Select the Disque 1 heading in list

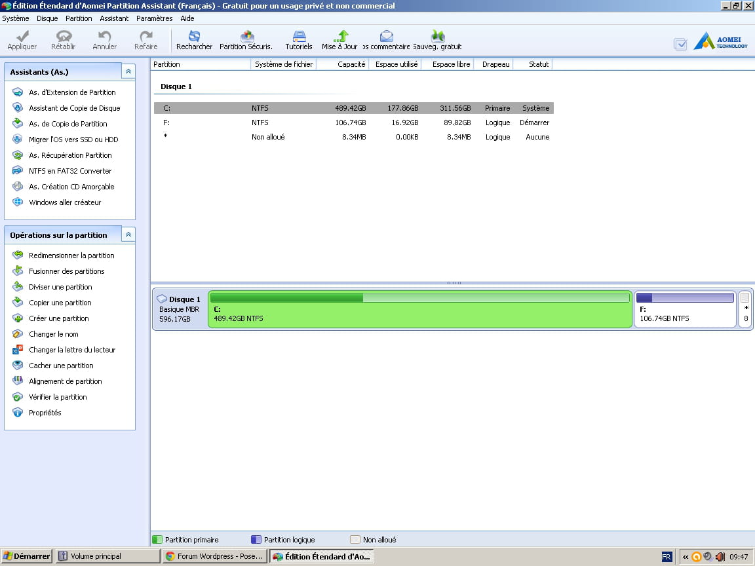[x=176, y=86]
